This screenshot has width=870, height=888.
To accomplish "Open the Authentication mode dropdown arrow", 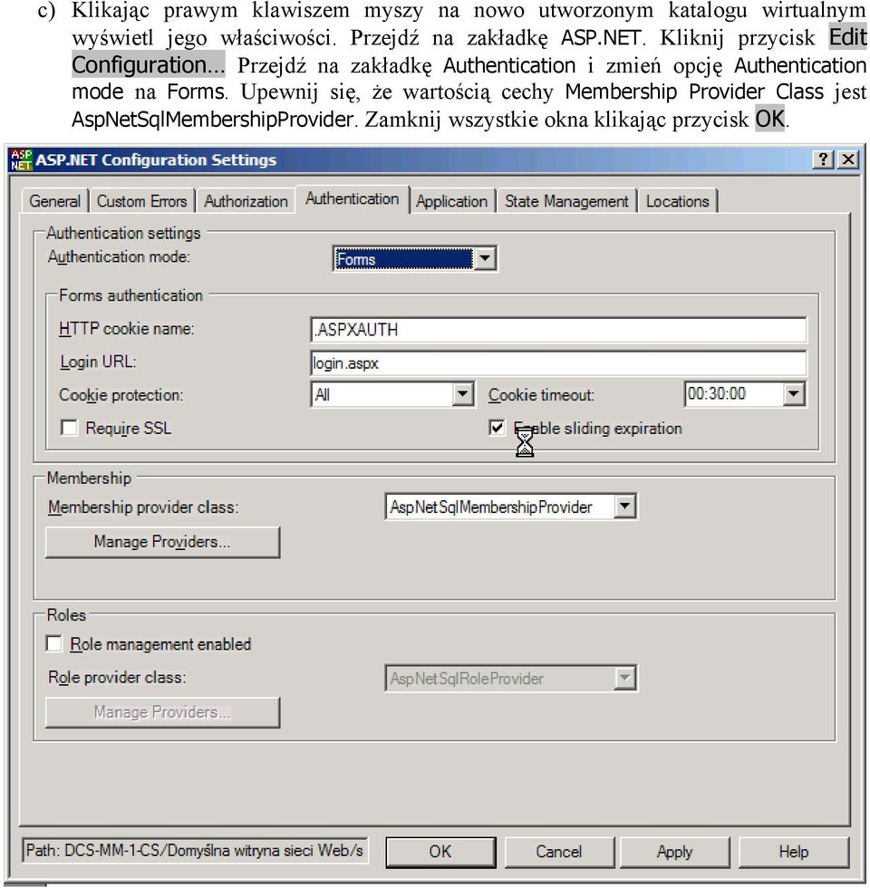I will tap(485, 259).
